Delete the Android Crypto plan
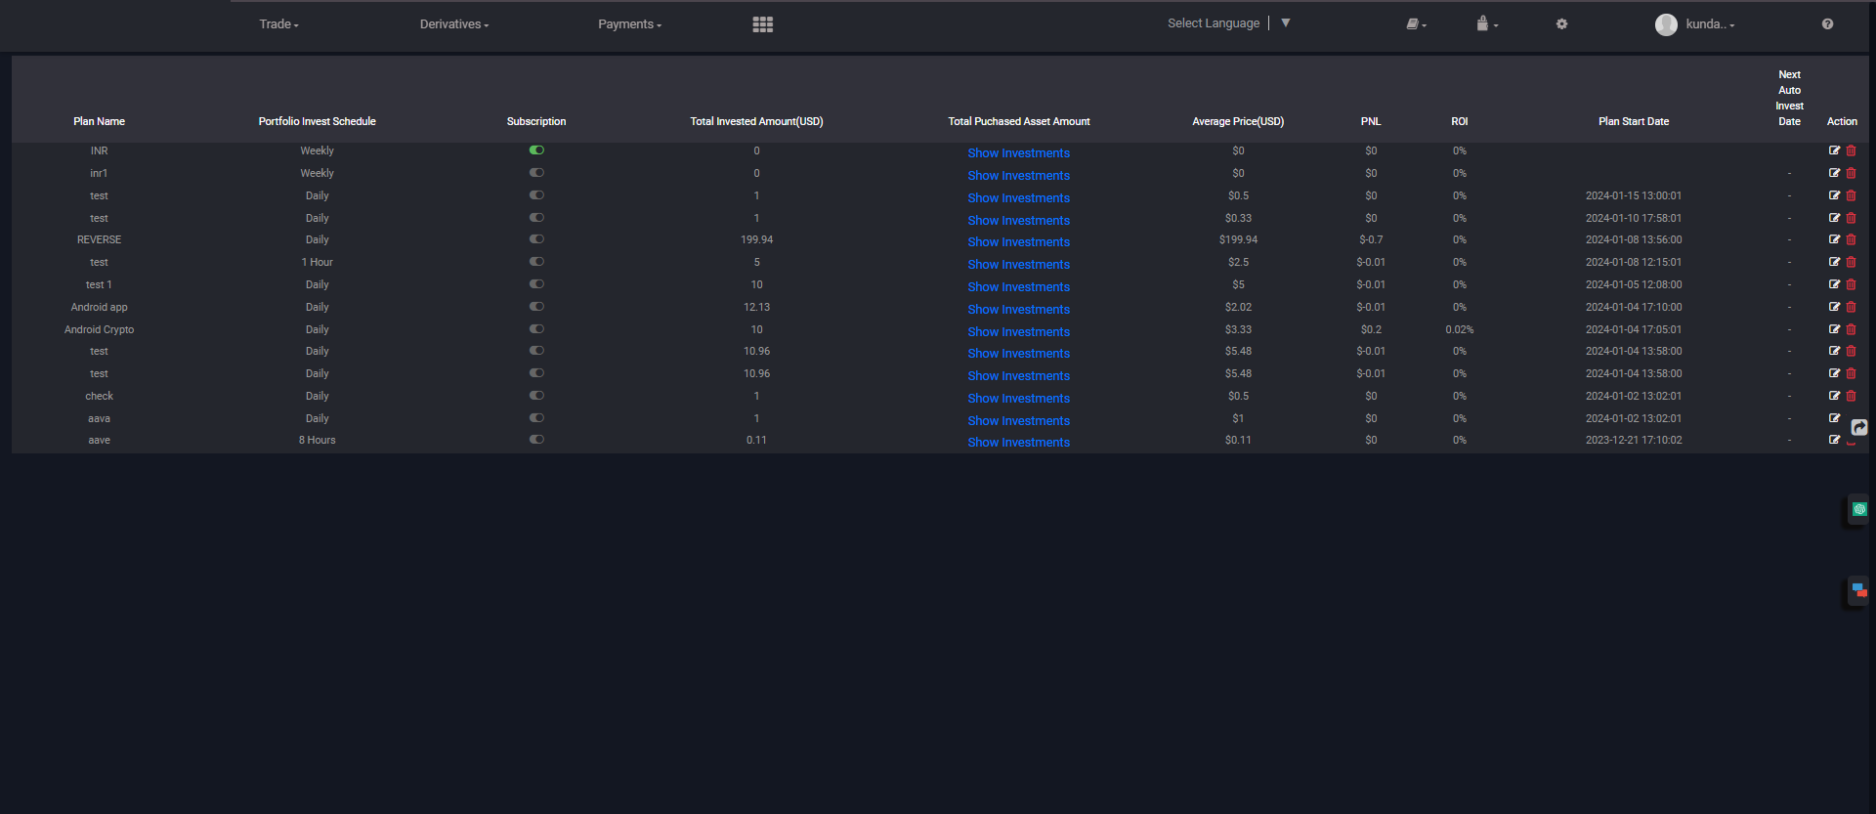1876x814 pixels. coord(1851,329)
